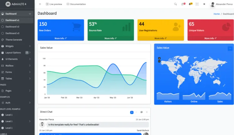Expand the Auth chevron
The width and height of the screenshot is (234, 135).
click(30, 103)
